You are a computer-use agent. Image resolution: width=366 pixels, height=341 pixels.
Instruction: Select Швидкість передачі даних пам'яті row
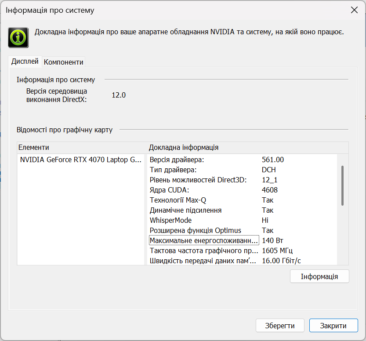[243, 261]
